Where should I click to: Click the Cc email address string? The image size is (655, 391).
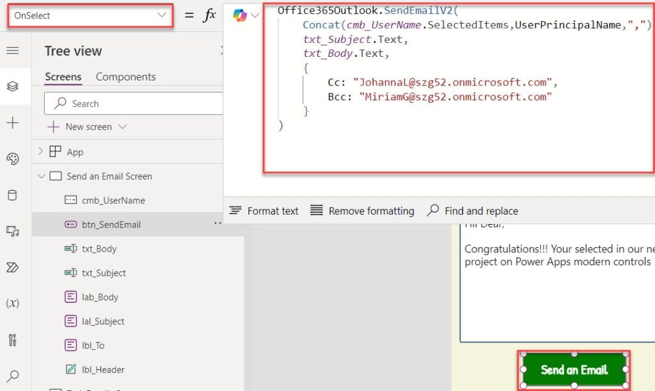[453, 82]
